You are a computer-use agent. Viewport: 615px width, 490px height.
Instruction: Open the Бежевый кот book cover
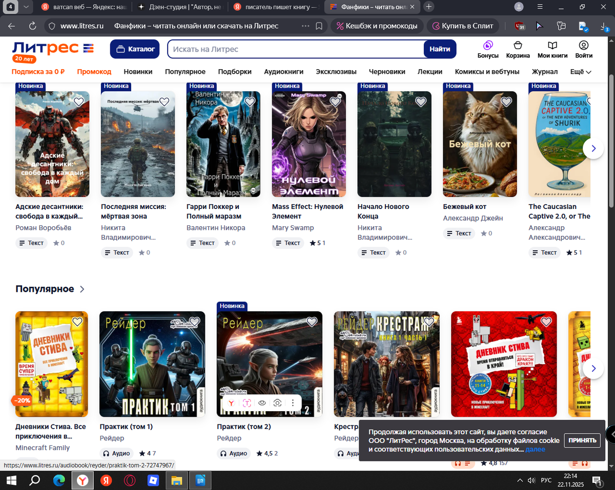pos(480,144)
